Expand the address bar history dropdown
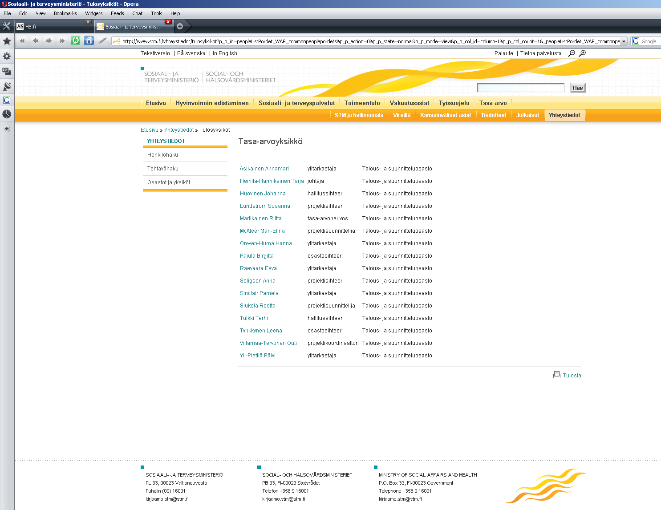 624,41
